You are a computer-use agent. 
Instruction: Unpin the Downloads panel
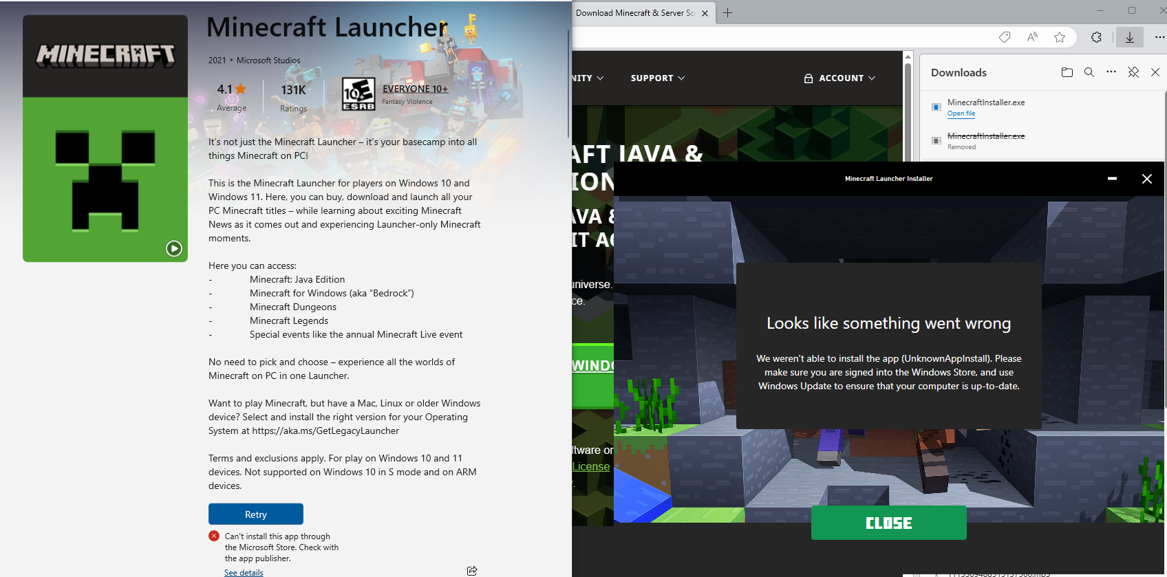pyautogui.click(x=1133, y=72)
